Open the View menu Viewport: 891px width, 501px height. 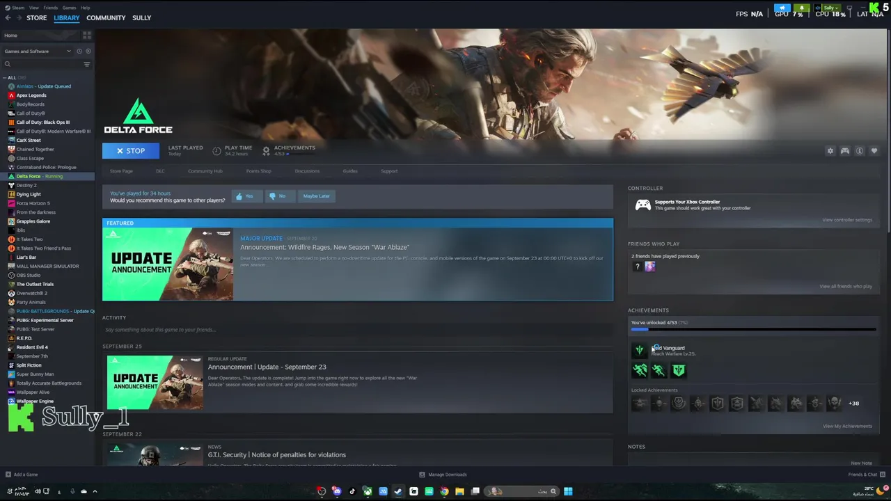click(x=33, y=8)
